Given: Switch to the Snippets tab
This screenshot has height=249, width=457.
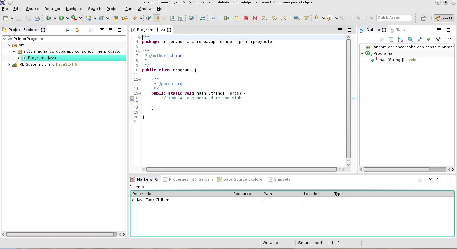Looking at the screenshot, I should pyautogui.click(x=279, y=179).
